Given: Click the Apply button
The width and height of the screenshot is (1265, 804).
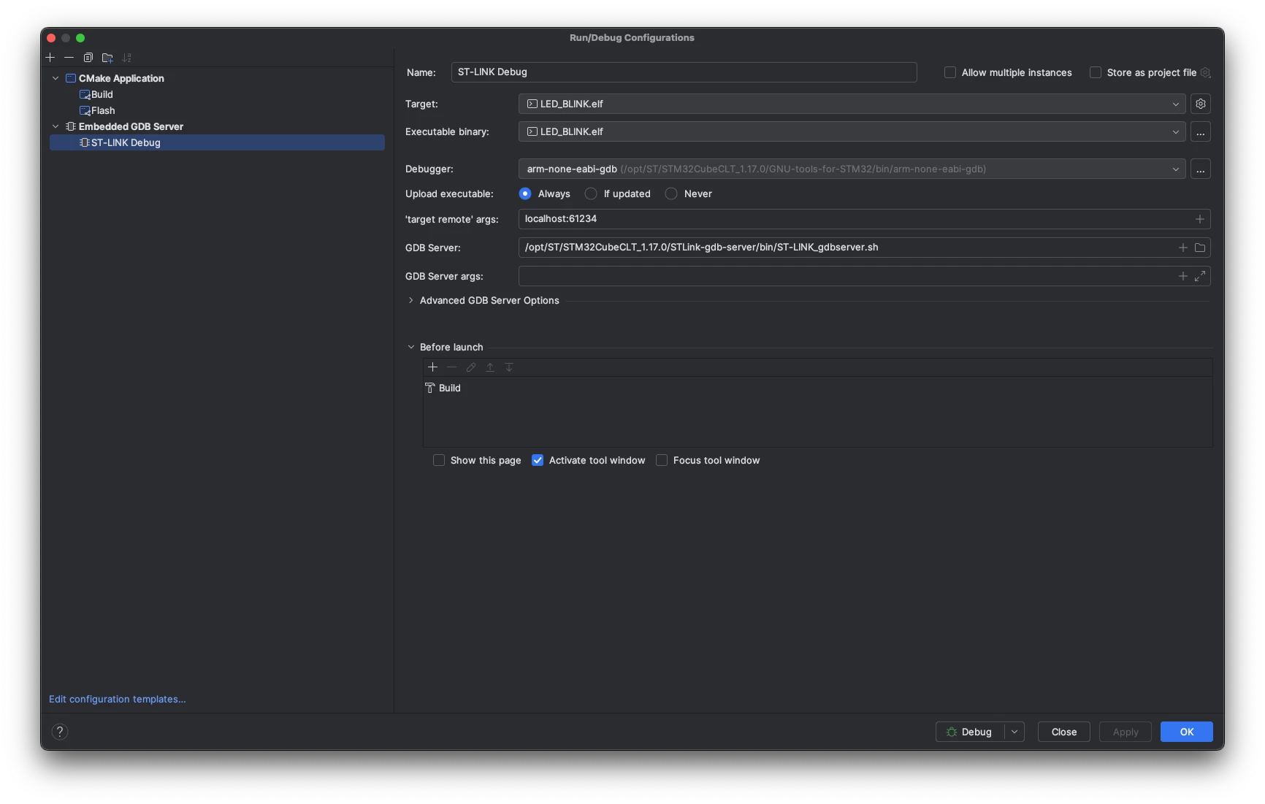Looking at the screenshot, I should [1125, 732].
